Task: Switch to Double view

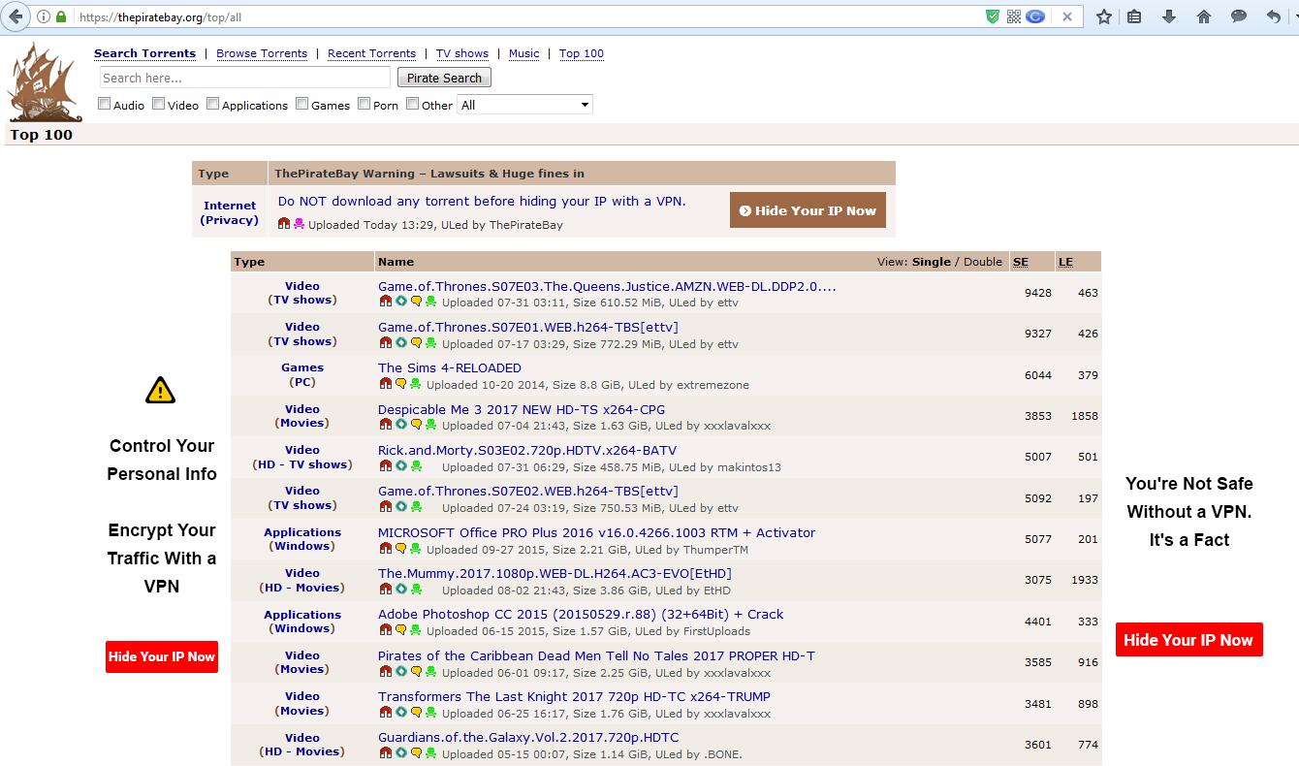Action: click(983, 262)
